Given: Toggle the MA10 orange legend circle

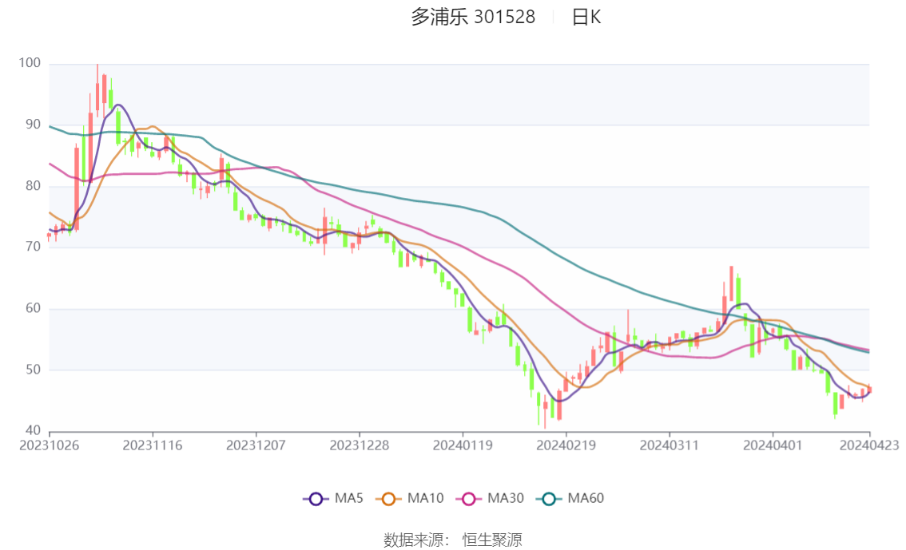Looking at the screenshot, I should coord(388,499).
